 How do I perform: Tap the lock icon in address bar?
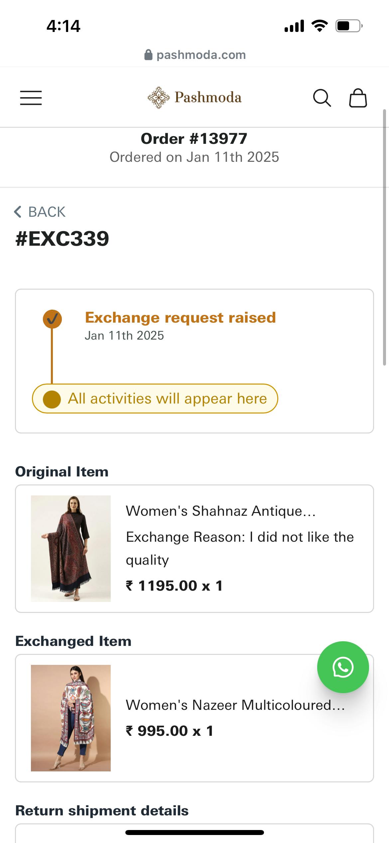[x=148, y=55]
